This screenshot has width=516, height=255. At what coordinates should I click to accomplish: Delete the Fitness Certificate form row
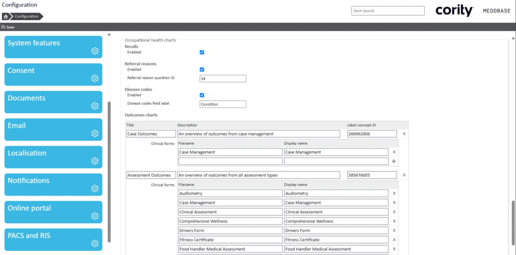click(x=394, y=239)
